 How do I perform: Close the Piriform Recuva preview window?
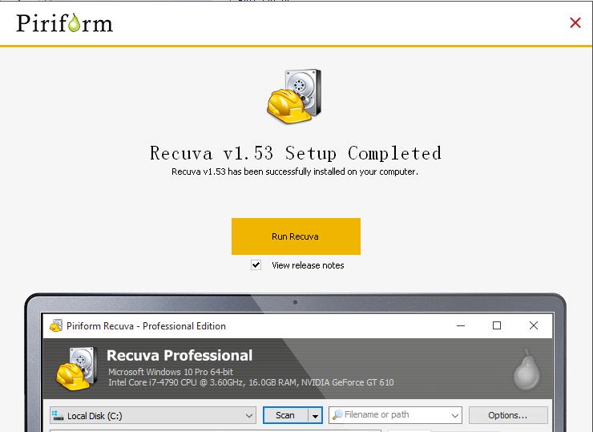pos(534,325)
